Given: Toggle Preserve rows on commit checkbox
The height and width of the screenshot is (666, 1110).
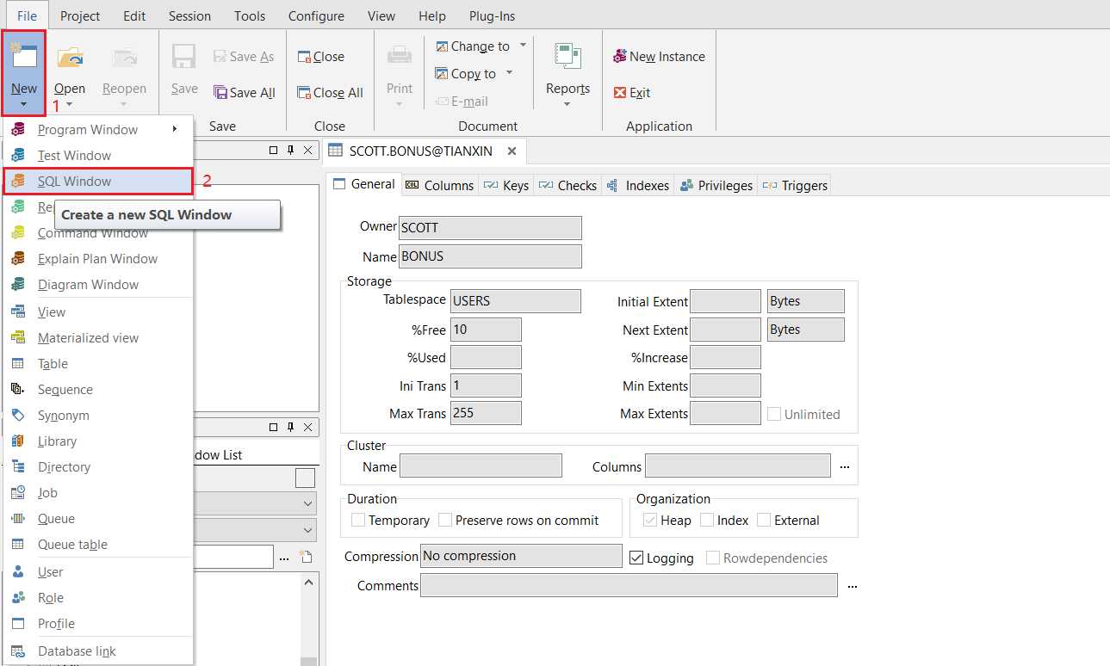Looking at the screenshot, I should pos(445,521).
